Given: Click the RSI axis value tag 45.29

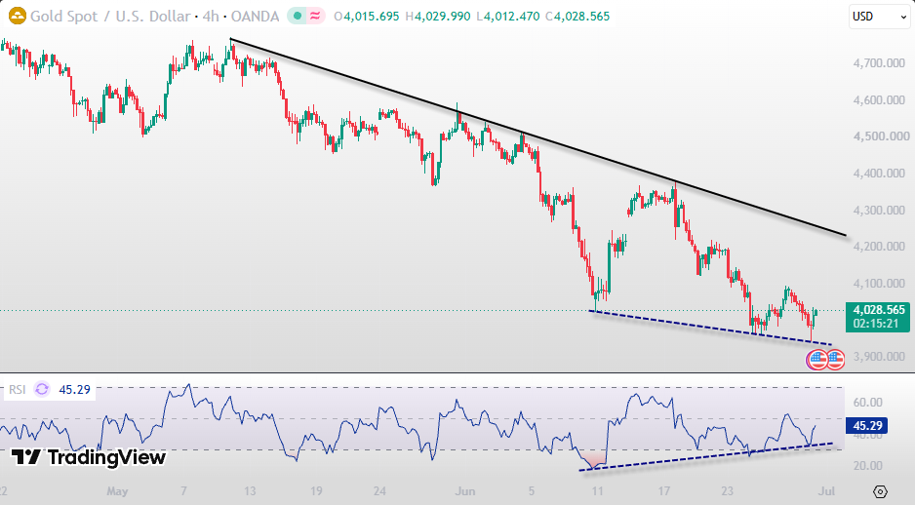Looking at the screenshot, I should [x=866, y=426].
